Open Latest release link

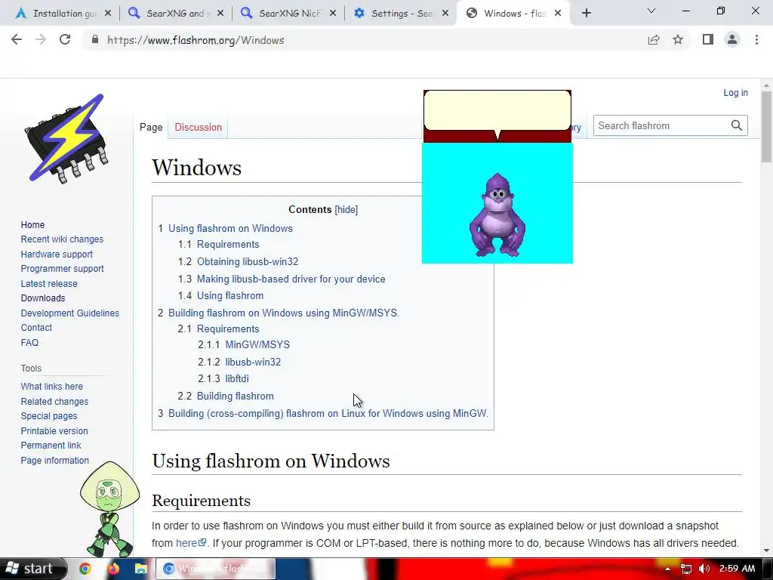point(49,284)
